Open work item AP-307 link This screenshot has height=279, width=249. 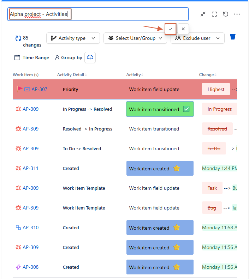(39, 89)
